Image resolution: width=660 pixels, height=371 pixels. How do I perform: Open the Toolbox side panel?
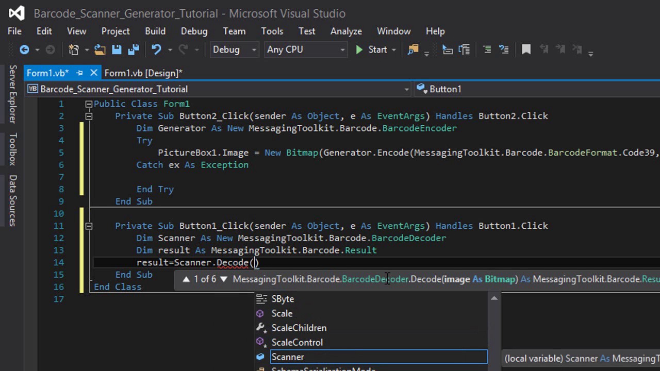click(13, 149)
